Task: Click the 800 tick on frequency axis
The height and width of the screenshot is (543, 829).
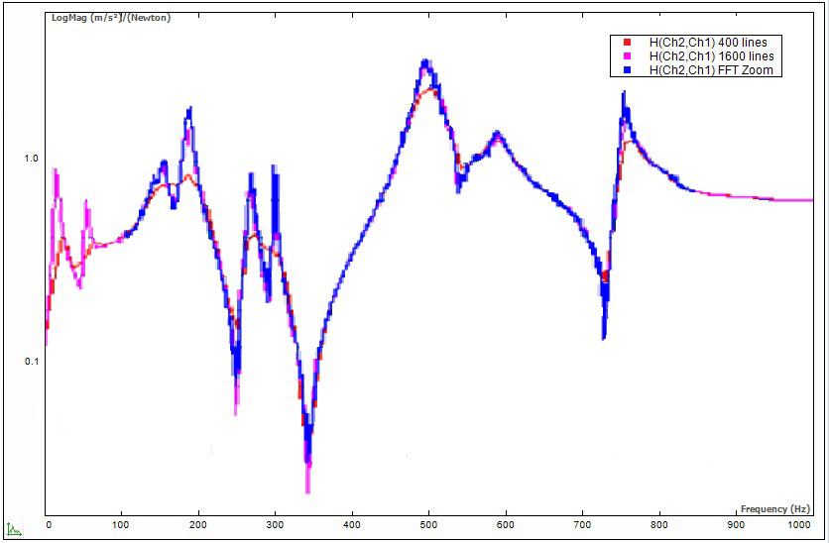Action: tap(657, 523)
